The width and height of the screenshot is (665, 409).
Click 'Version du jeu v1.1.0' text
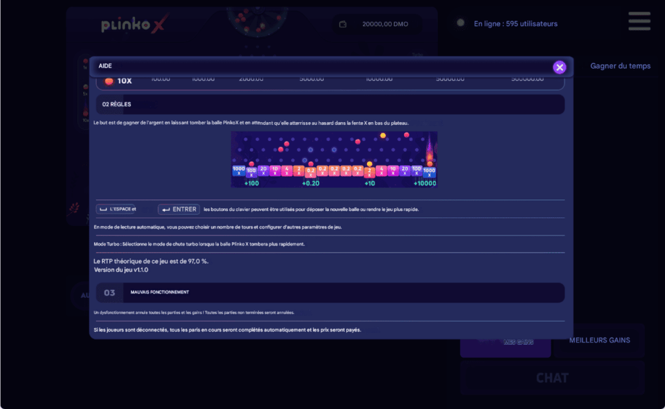[x=121, y=270]
